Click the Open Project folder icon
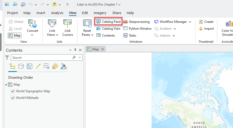Image resolution: width=233 pixels, height=128 pixels. 15,4
